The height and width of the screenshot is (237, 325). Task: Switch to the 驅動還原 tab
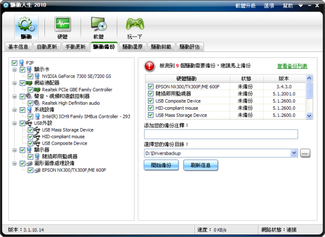[x=132, y=47]
